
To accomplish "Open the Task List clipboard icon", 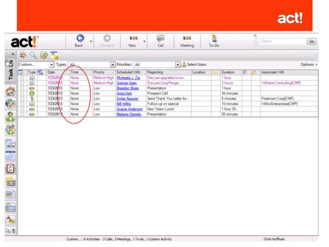I will (10, 169).
